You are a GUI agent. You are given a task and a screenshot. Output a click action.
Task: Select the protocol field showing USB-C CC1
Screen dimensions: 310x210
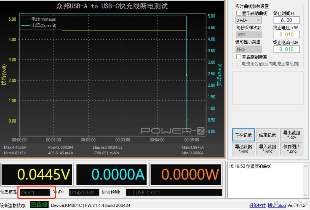tap(174, 192)
